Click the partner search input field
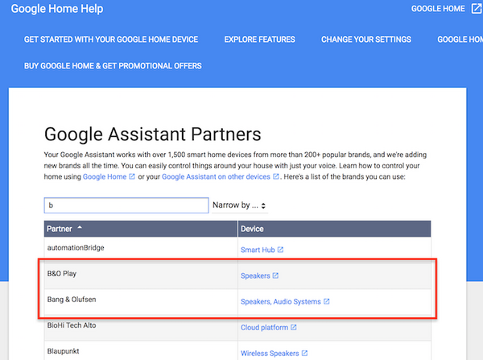The width and height of the screenshot is (483, 360). (x=126, y=205)
